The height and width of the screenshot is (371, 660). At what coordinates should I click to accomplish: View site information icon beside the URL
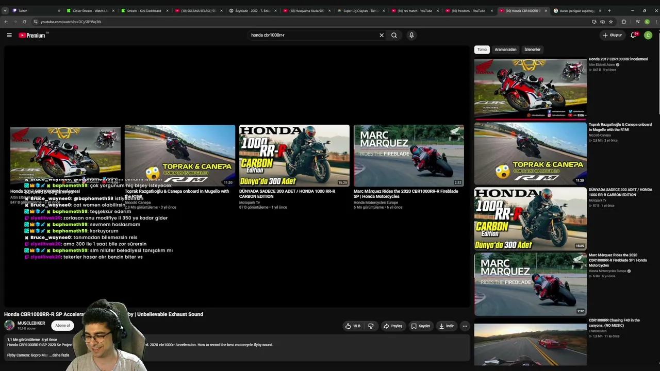(36, 22)
